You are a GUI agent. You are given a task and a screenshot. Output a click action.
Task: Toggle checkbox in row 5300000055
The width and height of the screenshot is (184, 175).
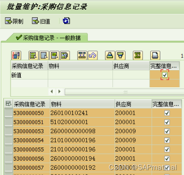167,149
